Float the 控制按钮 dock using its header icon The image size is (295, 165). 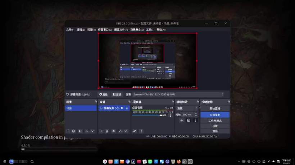(229, 102)
